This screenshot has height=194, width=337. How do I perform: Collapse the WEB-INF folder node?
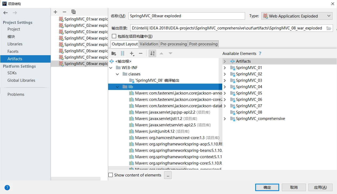coord(111,68)
